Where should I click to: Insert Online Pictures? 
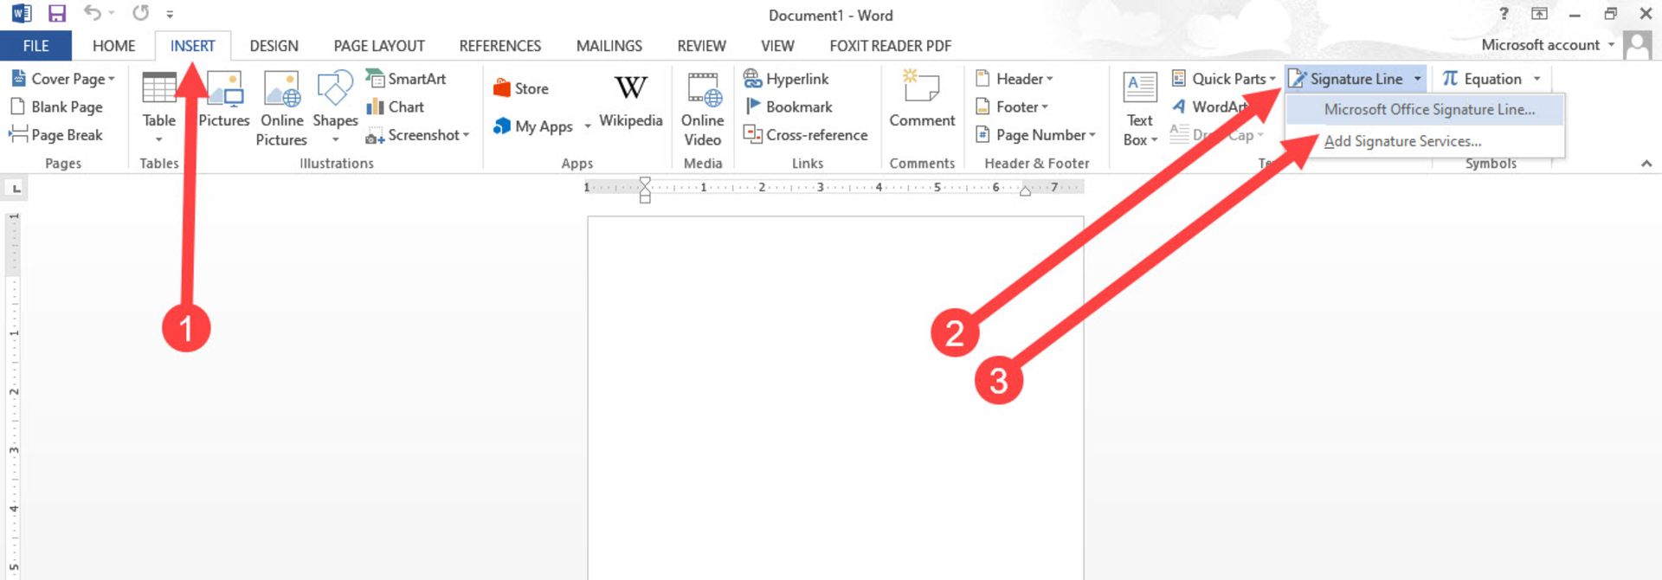pyautogui.click(x=281, y=108)
